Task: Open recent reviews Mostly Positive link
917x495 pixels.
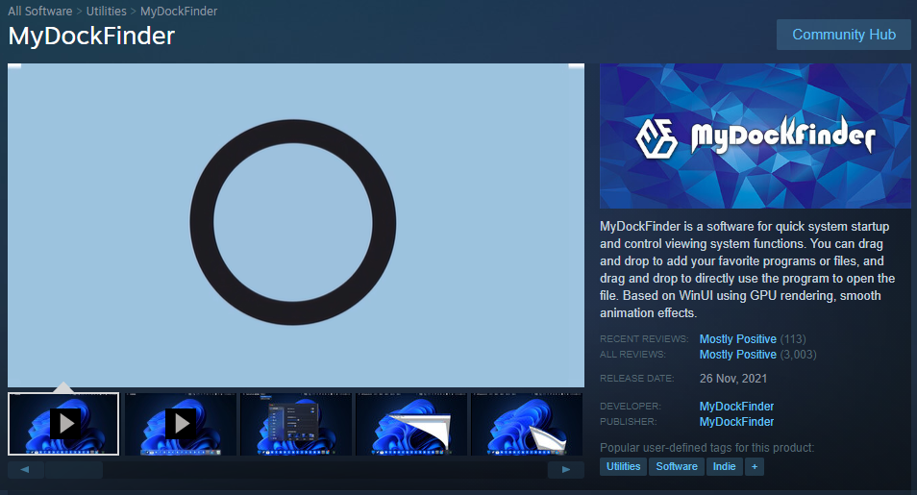Action: point(737,338)
